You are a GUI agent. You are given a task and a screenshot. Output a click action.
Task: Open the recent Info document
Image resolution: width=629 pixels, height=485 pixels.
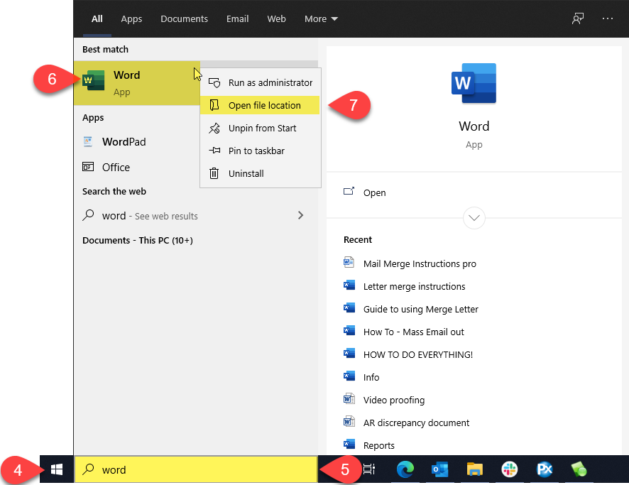pos(371,377)
